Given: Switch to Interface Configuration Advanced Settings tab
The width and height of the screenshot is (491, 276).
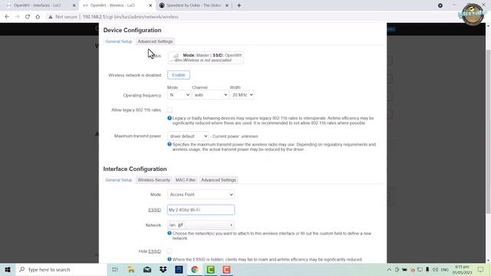Looking at the screenshot, I should click(x=219, y=180).
